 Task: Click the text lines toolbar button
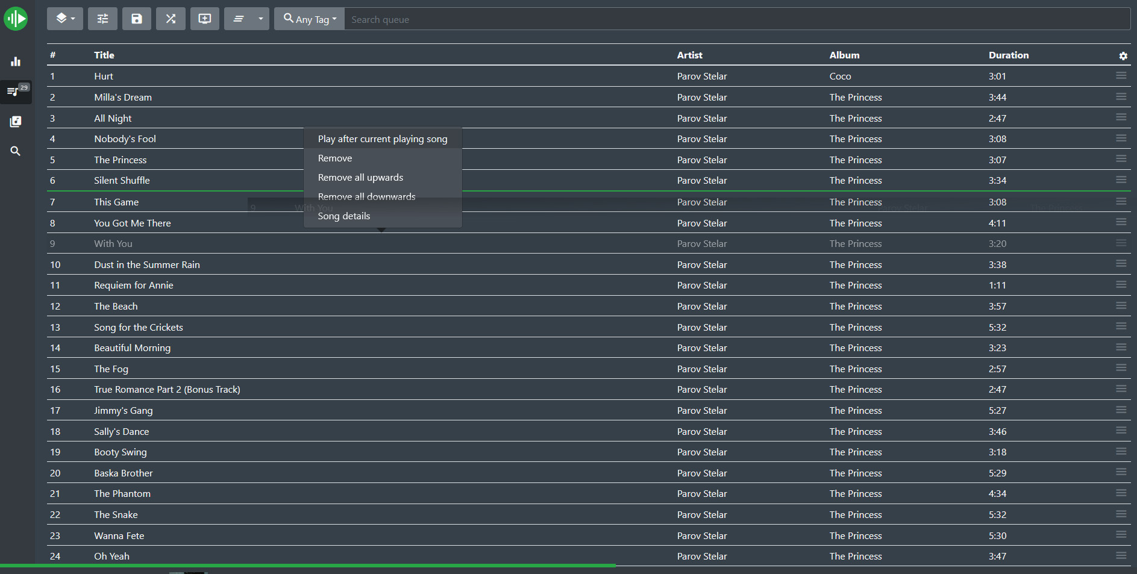(x=239, y=19)
